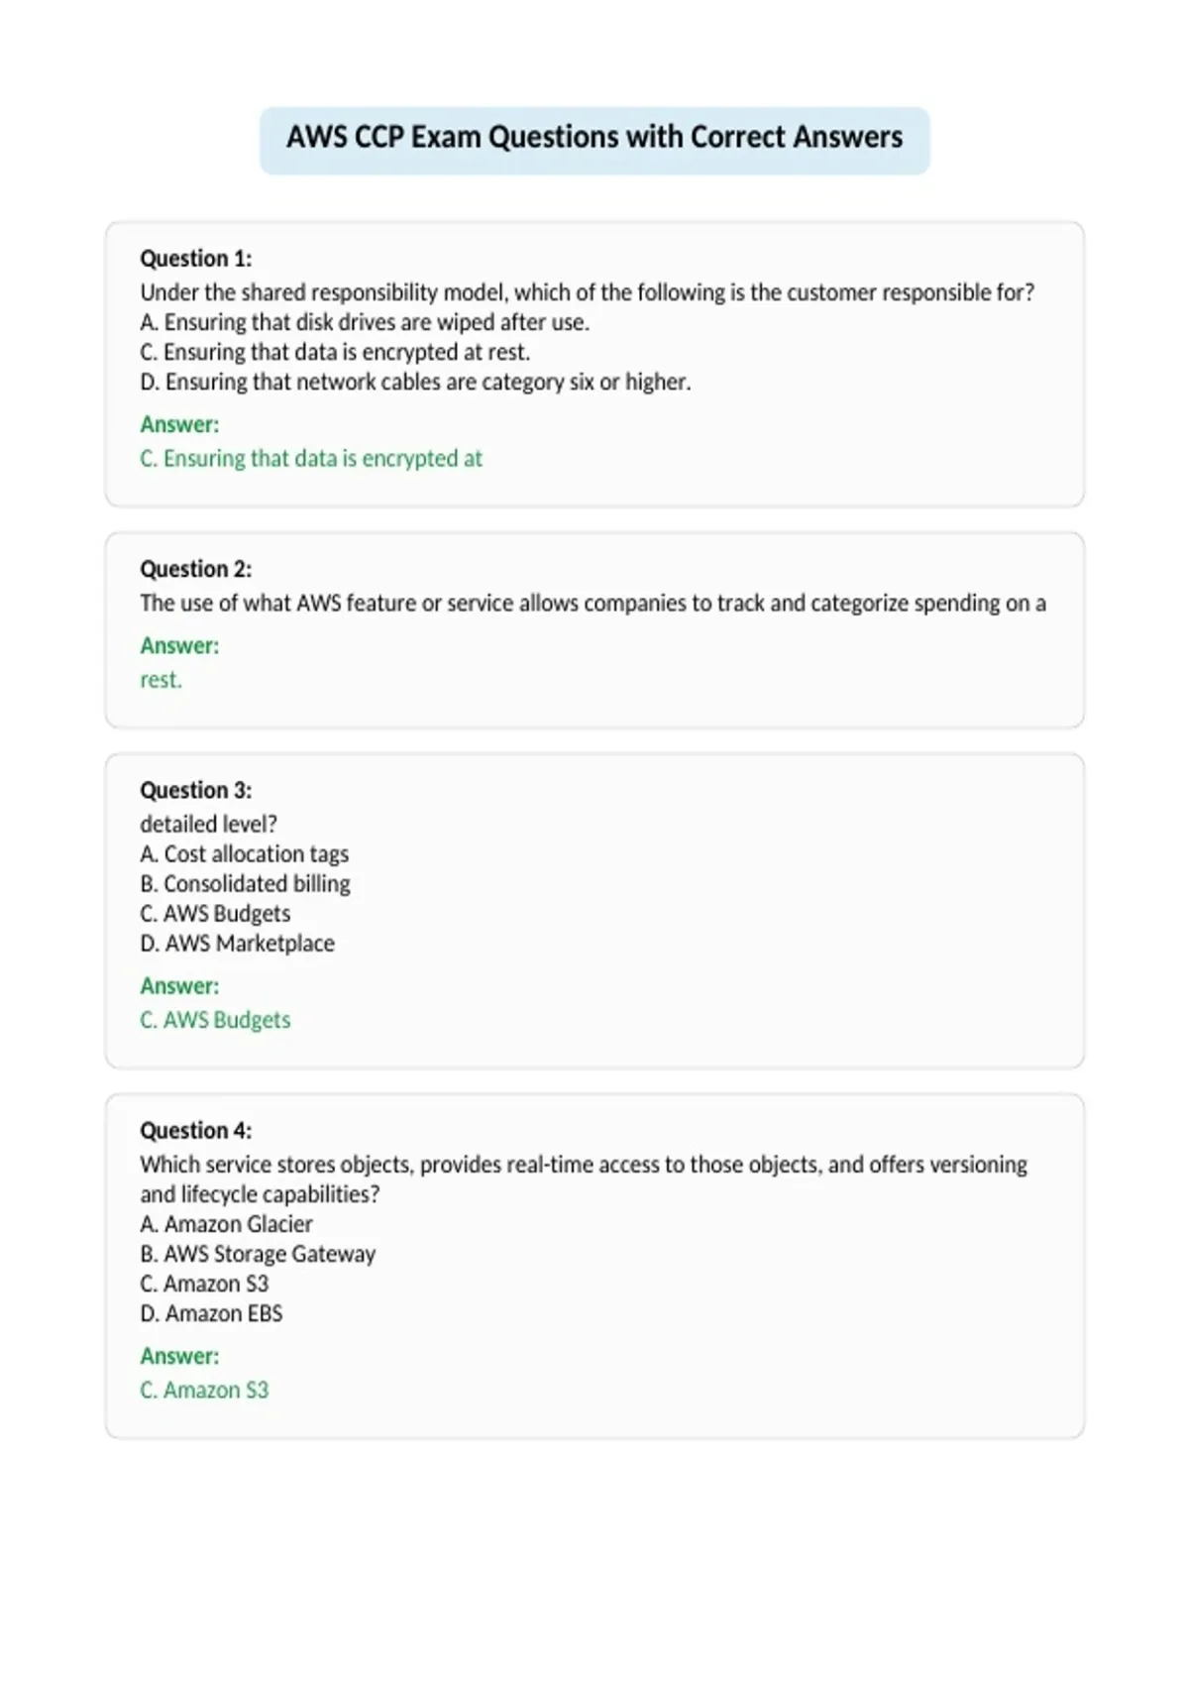The image size is (1189, 1685).
Task: Choose option C about encrypting data at rest
Action: click(335, 352)
